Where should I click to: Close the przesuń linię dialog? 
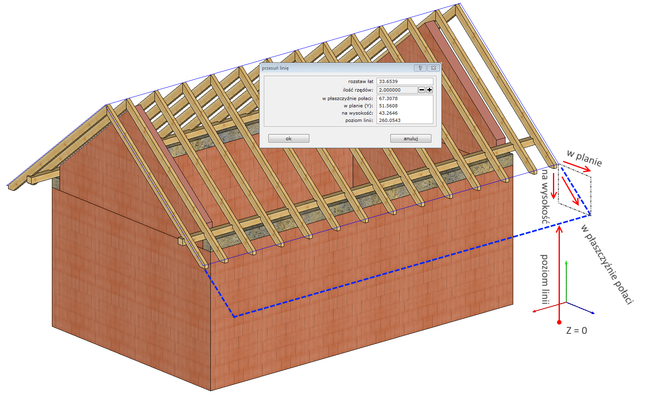433,68
